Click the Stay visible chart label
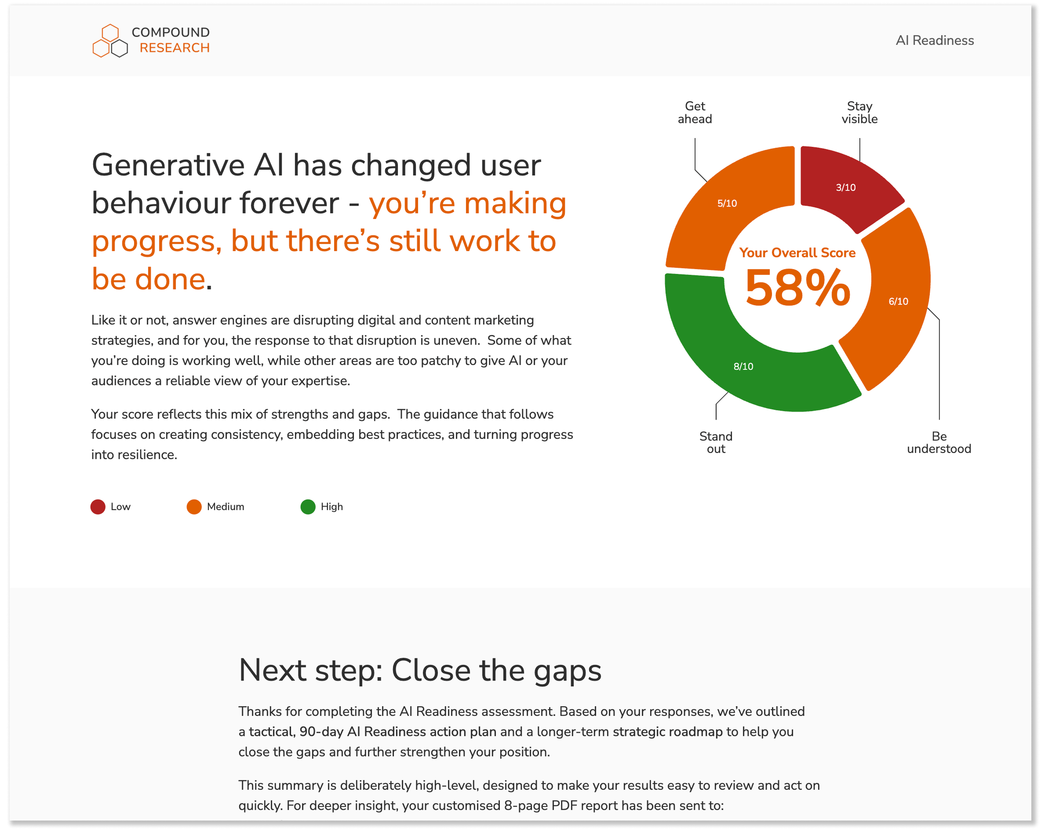 [859, 113]
